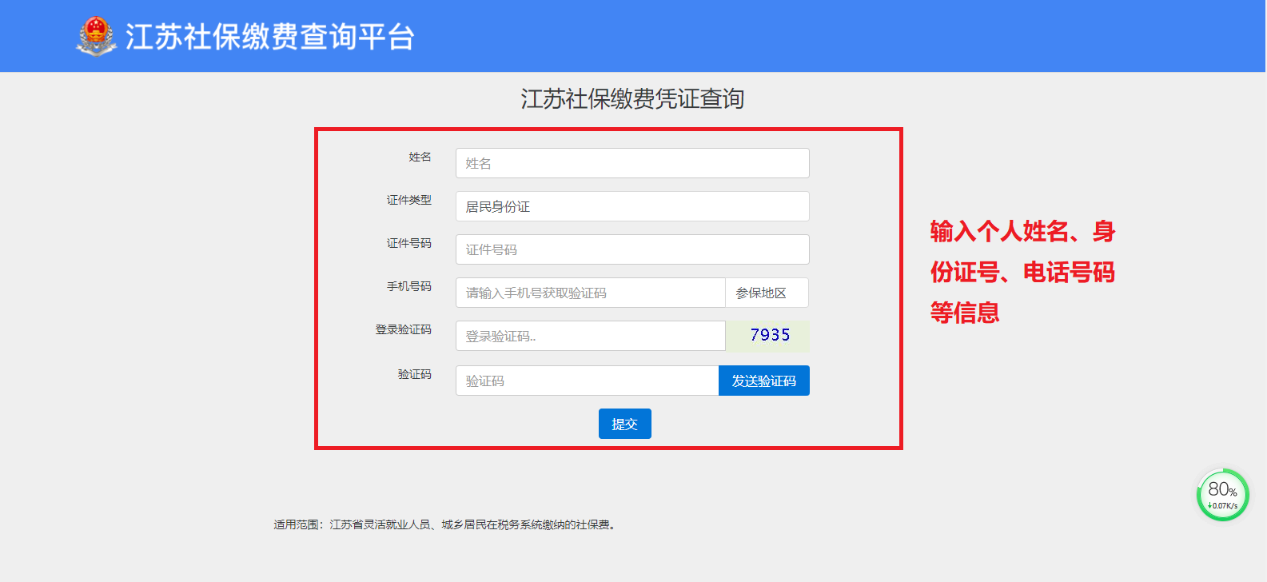
Task: Click the 登录验证码 captcha input box
Action: [x=590, y=336]
